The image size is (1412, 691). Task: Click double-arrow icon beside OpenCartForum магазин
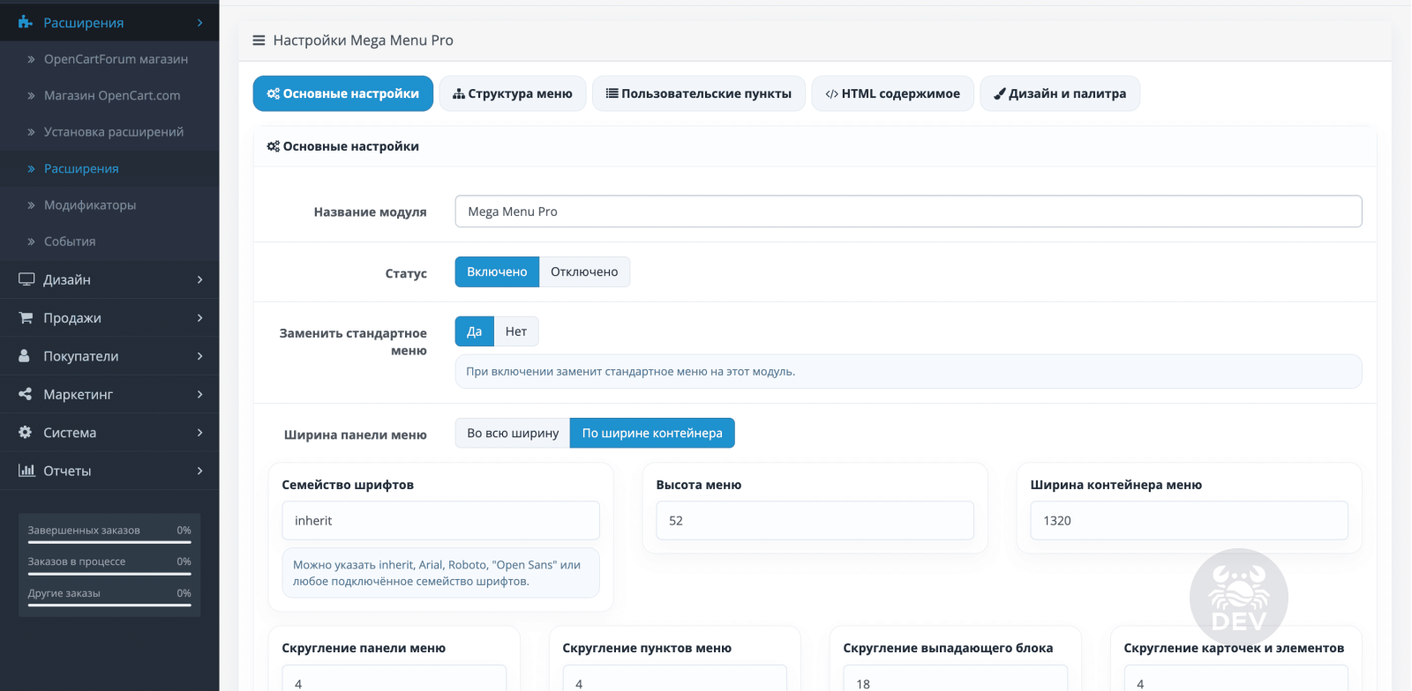31,59
